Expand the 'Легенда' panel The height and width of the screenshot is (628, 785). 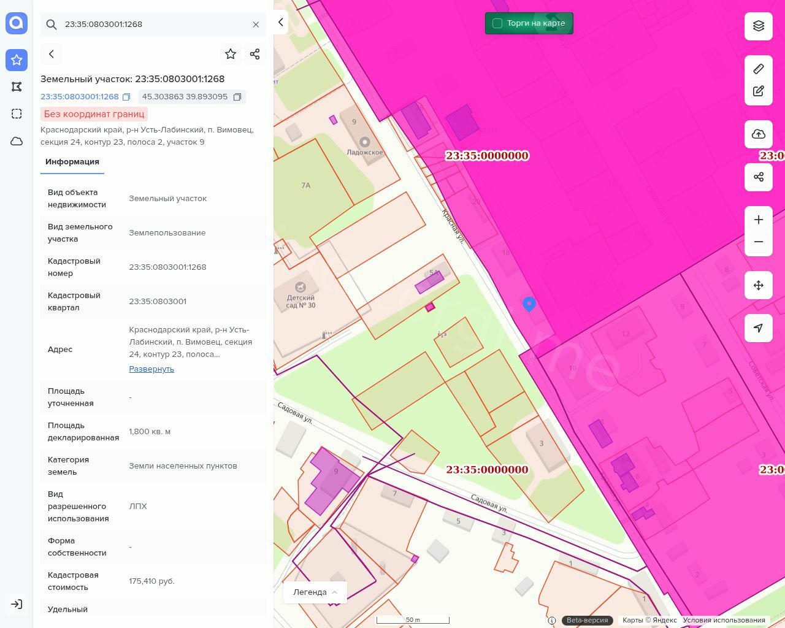tap(315, 592)
